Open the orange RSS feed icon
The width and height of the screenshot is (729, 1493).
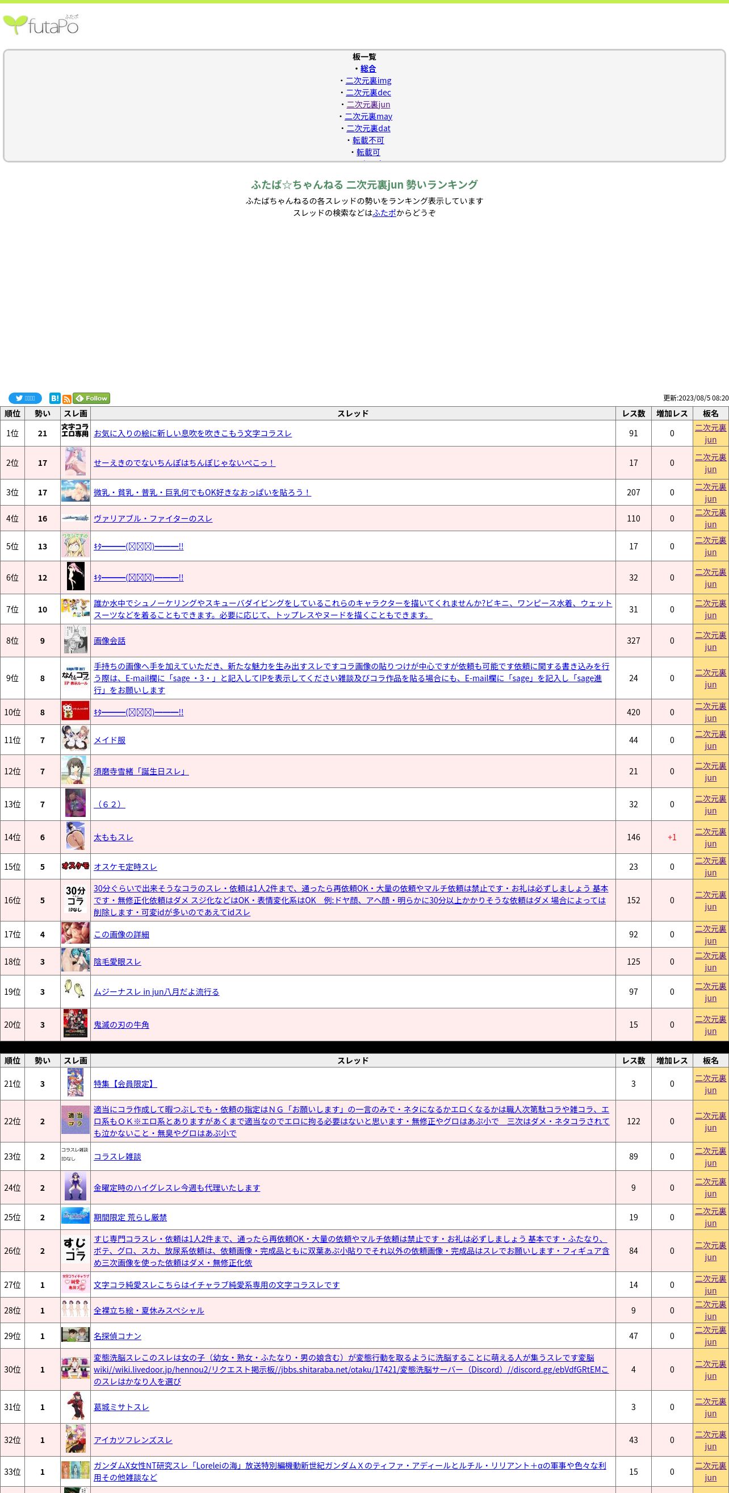(x=66, y=399)
